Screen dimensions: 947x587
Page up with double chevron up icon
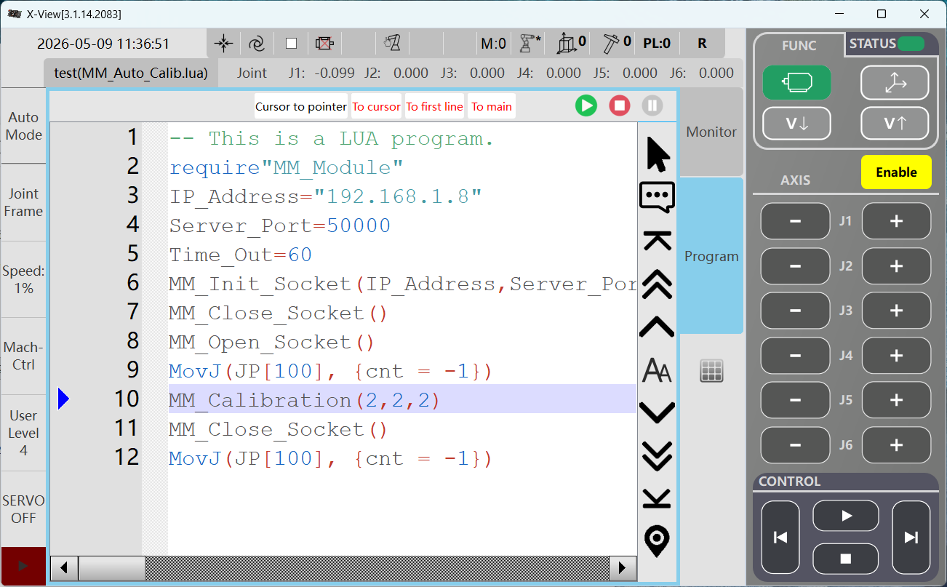pos(658,283)
